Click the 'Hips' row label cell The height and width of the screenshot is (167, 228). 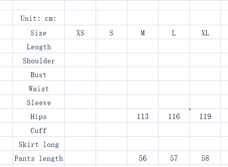(39, 117)
